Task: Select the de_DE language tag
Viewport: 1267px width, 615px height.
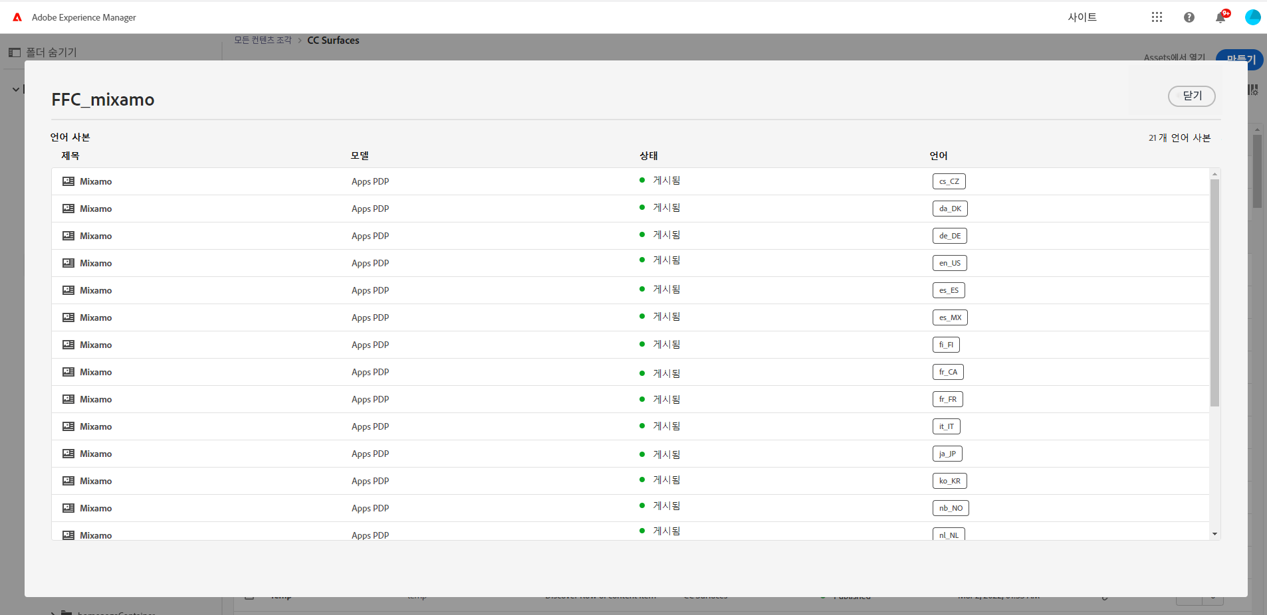Action: point(949,236)
